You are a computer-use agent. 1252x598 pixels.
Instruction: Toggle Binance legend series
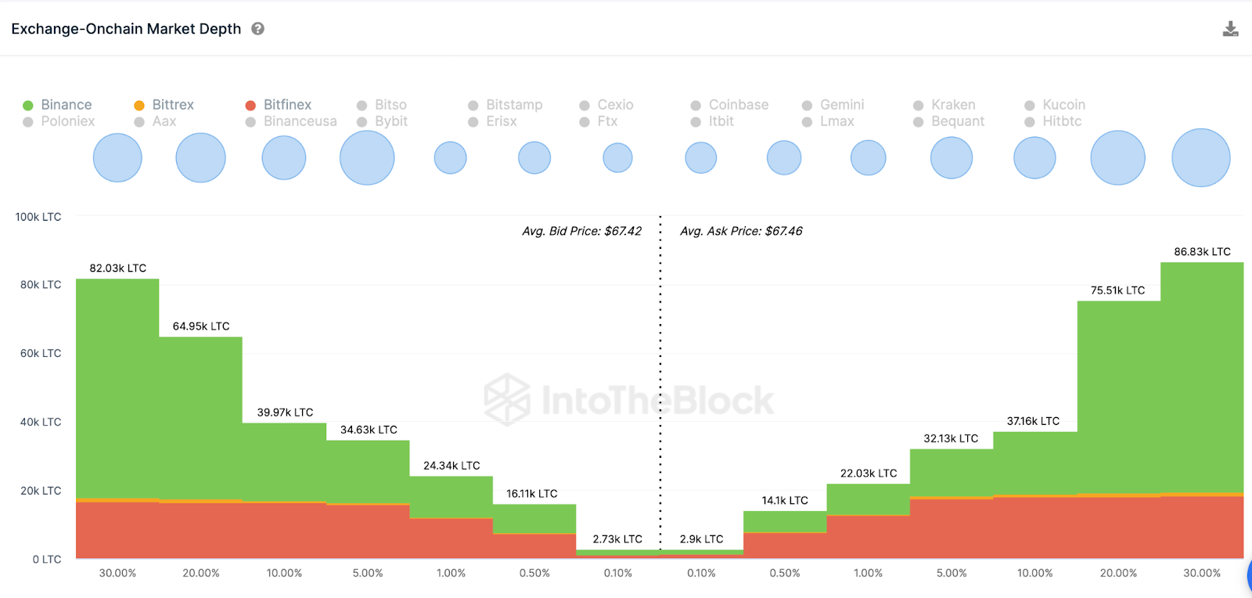coord(58,105)
